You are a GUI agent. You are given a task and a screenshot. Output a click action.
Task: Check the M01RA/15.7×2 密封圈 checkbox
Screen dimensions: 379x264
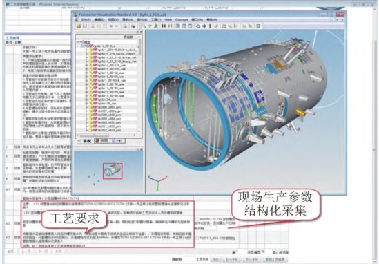(197, 219)
